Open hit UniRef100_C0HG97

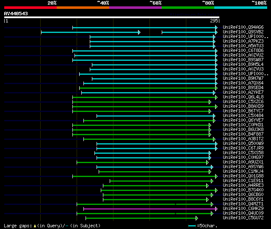pyautogui.click(x=243, y=158)
